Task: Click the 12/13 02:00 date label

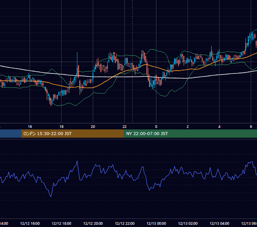Action: (188, 223)
